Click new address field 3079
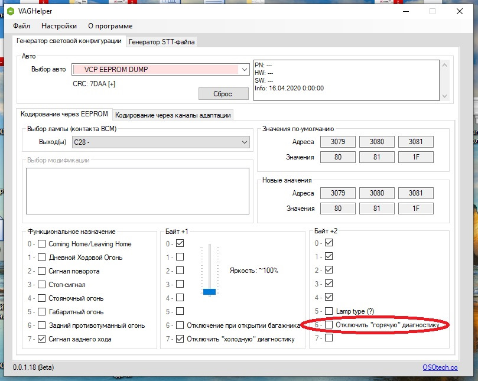478x381 pixels. point(338,193)
